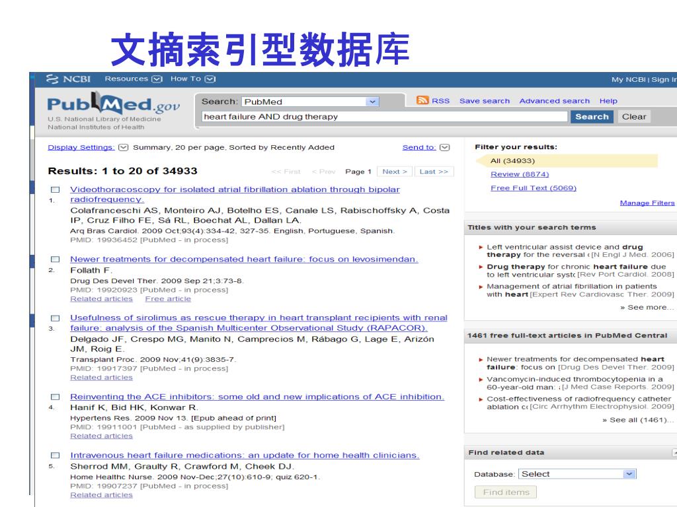Click Save search link

click(485, 101)
